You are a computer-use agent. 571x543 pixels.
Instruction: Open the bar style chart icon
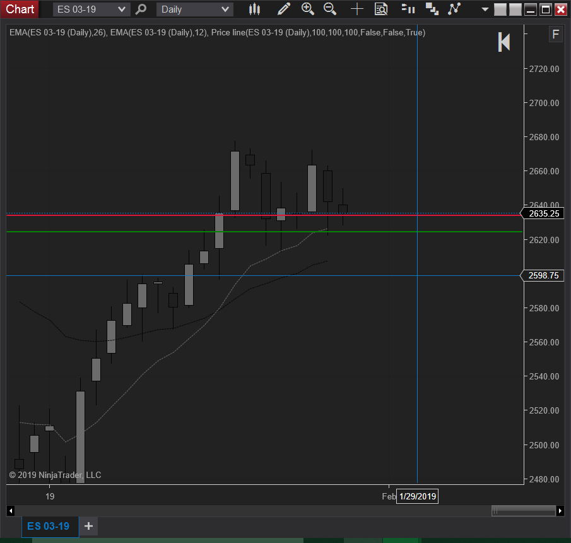click(x=254, y=9)
